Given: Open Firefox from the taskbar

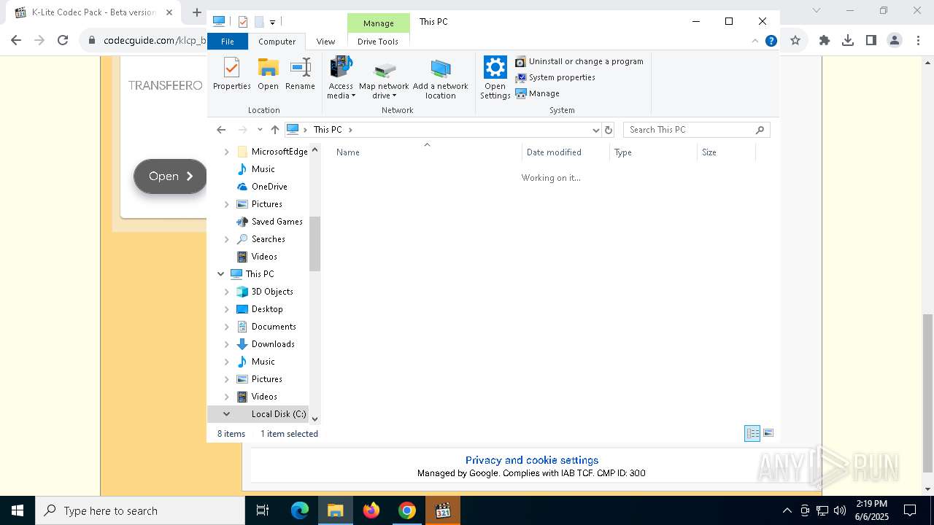Looking at the screenshot, I should click(x=371, y=510).
